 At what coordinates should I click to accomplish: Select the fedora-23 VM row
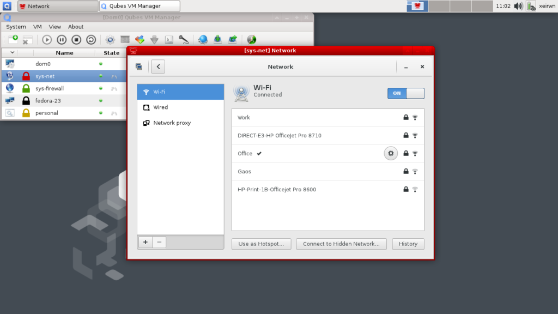click(64, 101)
